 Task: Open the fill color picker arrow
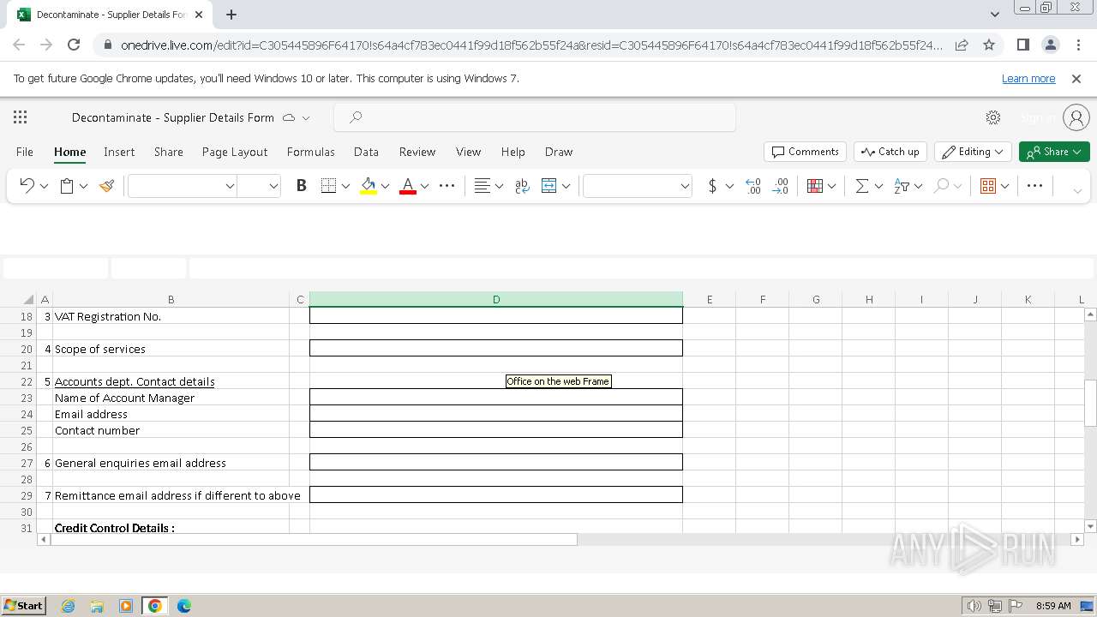385,186
